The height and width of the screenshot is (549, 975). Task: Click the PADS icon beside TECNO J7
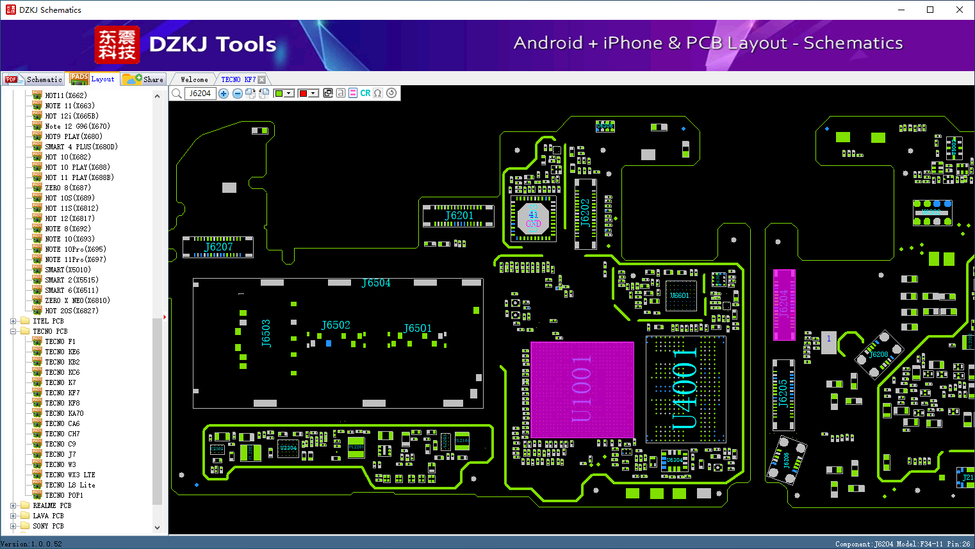coord(37,454)
